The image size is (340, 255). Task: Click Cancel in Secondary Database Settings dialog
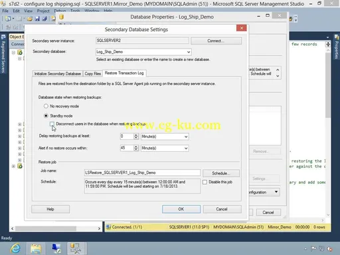pos(222,209)
